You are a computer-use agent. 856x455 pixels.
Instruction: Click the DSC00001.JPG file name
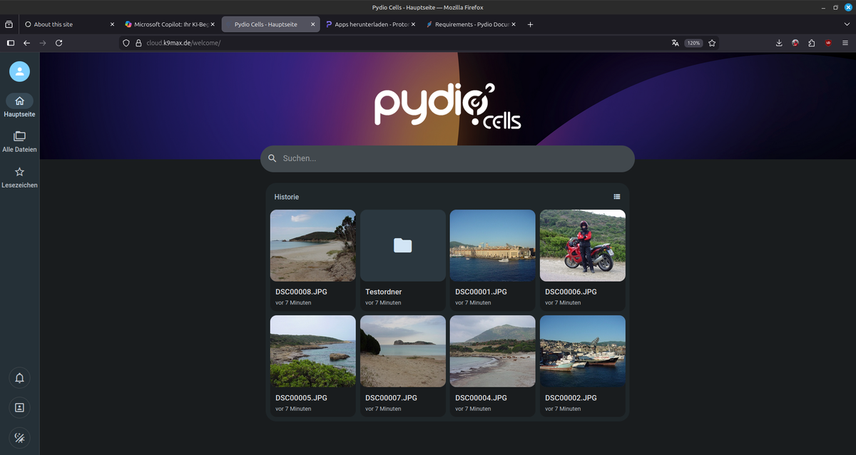(481, 292)
